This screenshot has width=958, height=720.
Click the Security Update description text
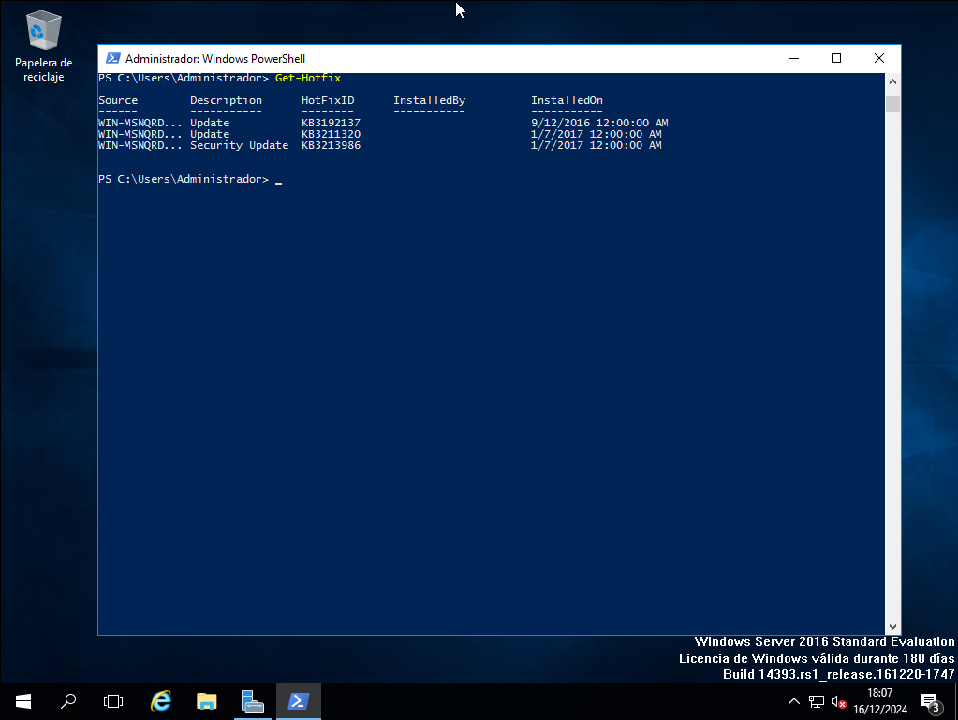(239, 145)
